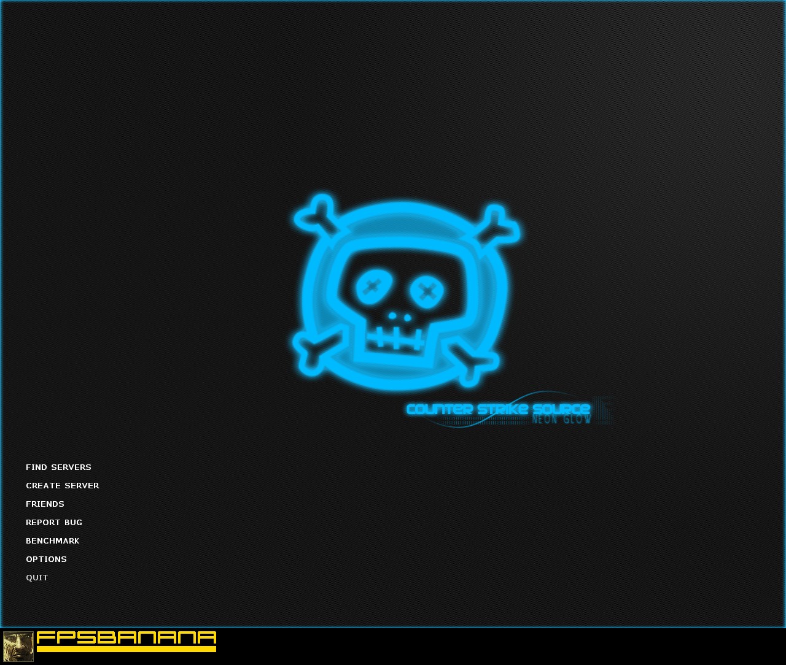Click the skull's stitched teeth

coord(396,339)
